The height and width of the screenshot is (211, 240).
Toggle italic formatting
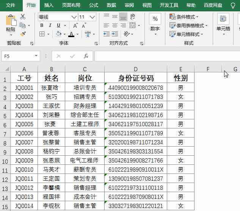(x=50, y=25)
